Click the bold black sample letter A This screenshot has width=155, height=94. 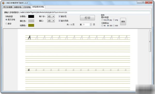pos(29,37)
